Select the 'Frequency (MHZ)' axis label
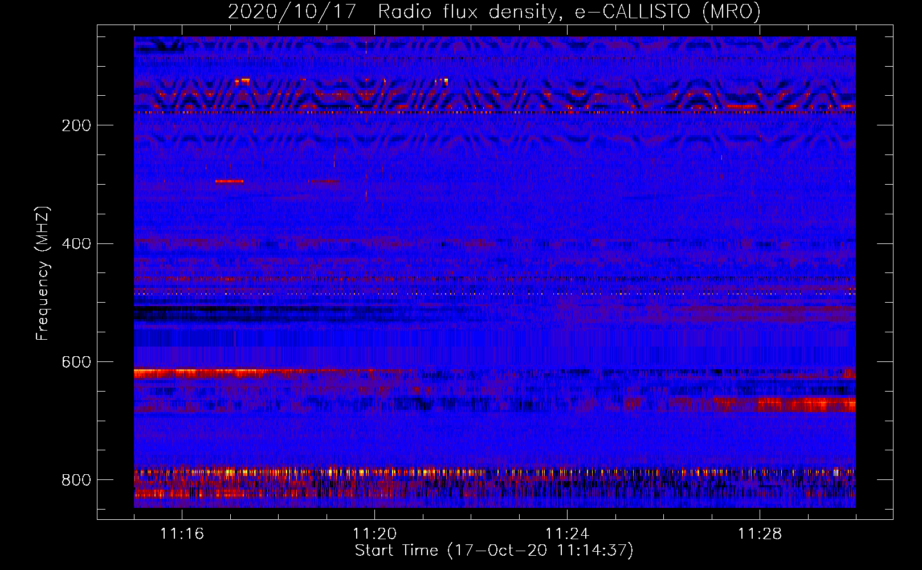 pos(43,273)
